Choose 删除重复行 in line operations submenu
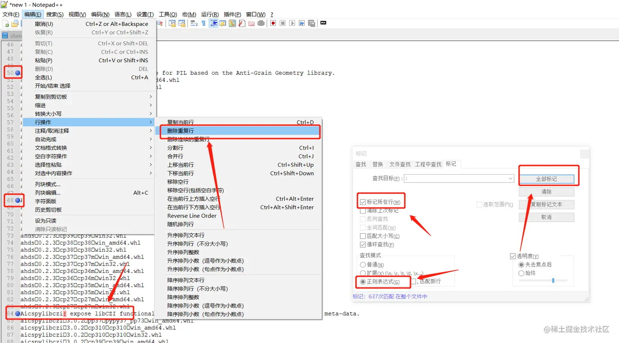Viewport: 619px width, 343px height. [238, 131]
